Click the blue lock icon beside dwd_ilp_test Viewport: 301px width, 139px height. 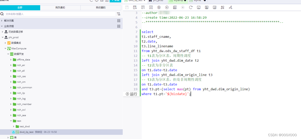coord(13,132)
